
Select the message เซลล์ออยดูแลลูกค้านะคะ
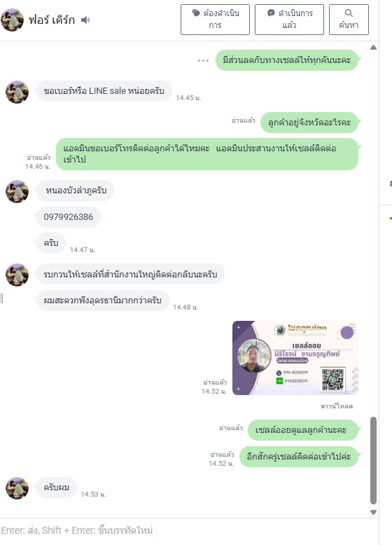pos(301,430)
